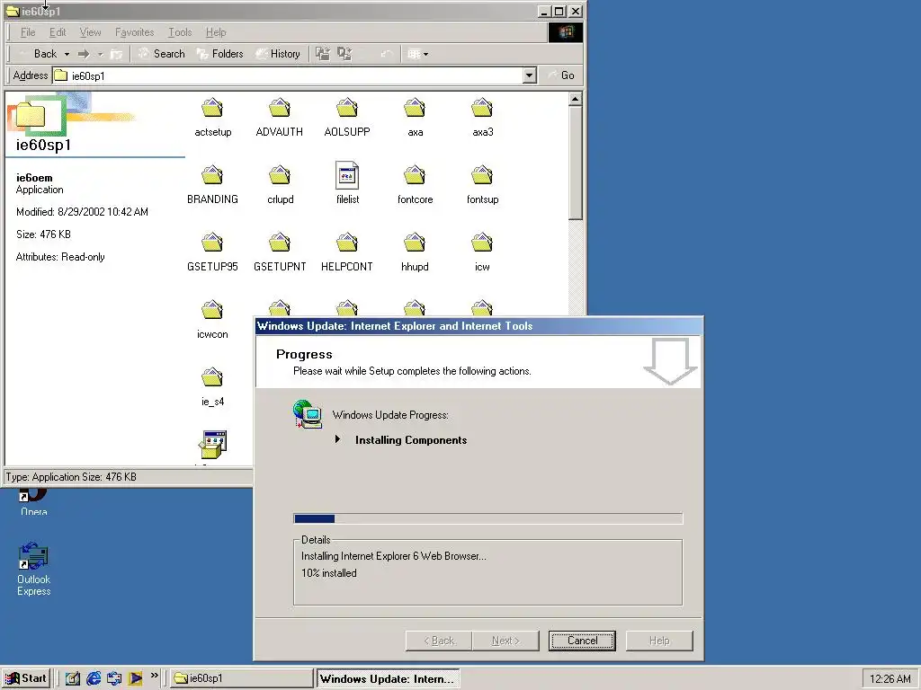Open the Edit menu
921x690 pixels.
click(x=58, y=32)
